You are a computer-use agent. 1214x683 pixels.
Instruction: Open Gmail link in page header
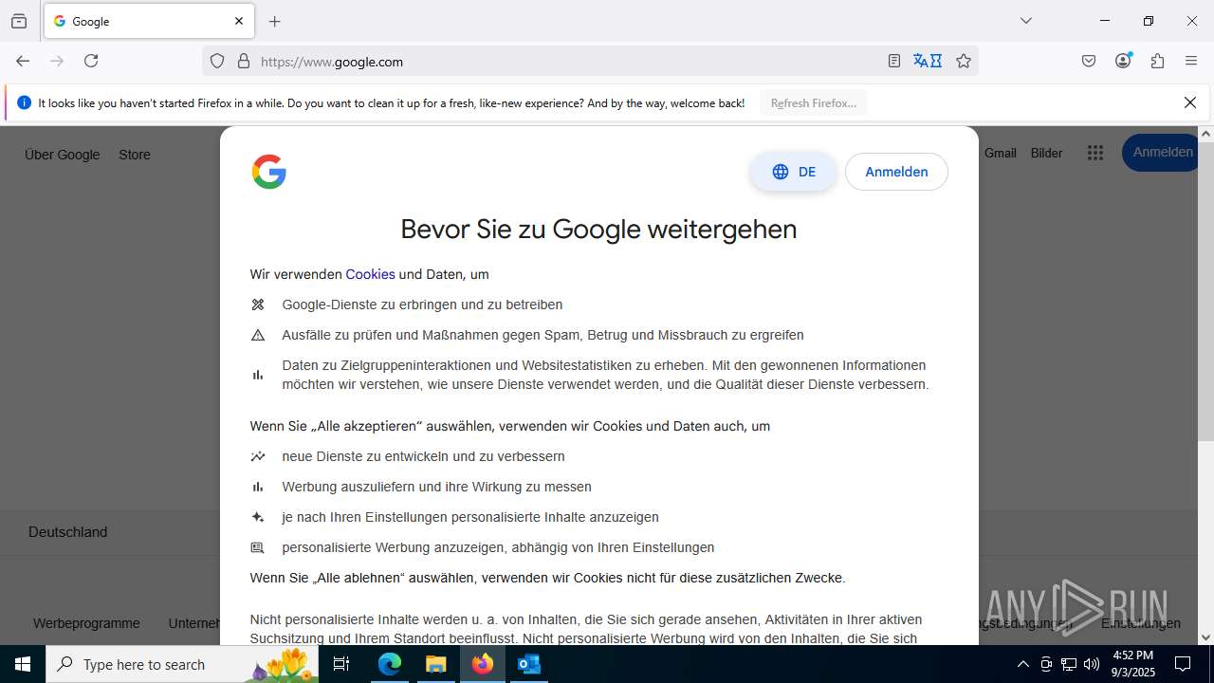point(1000,153)
